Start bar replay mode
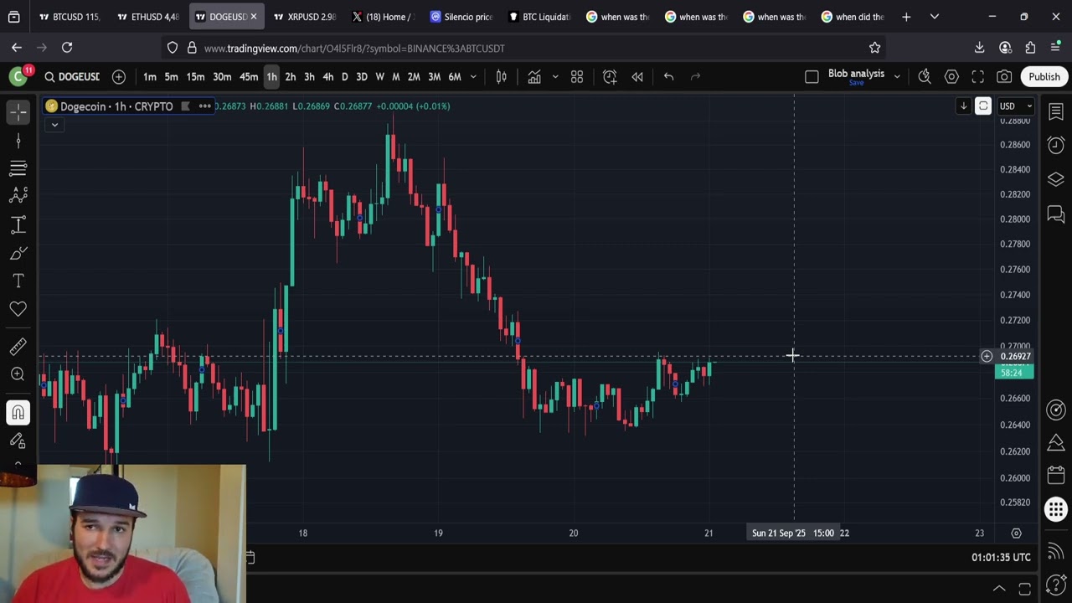The width and height of the screenshot is (1072, 603). click(637, 77)
